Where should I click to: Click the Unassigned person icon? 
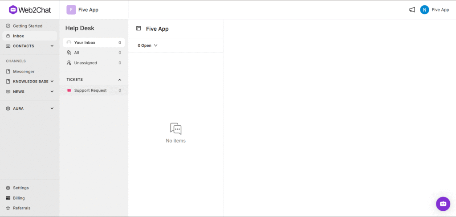(69, 62)
